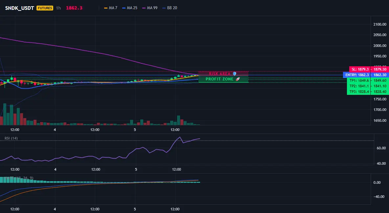Click the purple MA 99 legend marker
Viewport: 389px width, 213px height.
click(144, 8)
